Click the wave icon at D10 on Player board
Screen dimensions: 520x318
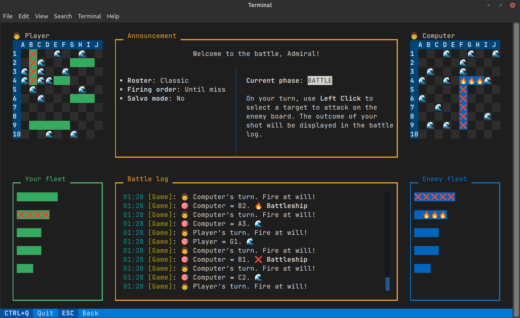click(49, 134)
